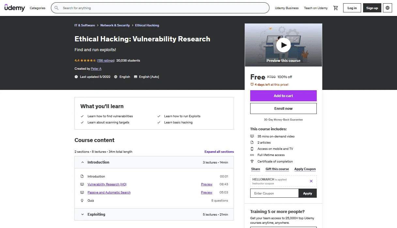Open the Categories menu
397x228 pixels.
click(x=38, y=8)
